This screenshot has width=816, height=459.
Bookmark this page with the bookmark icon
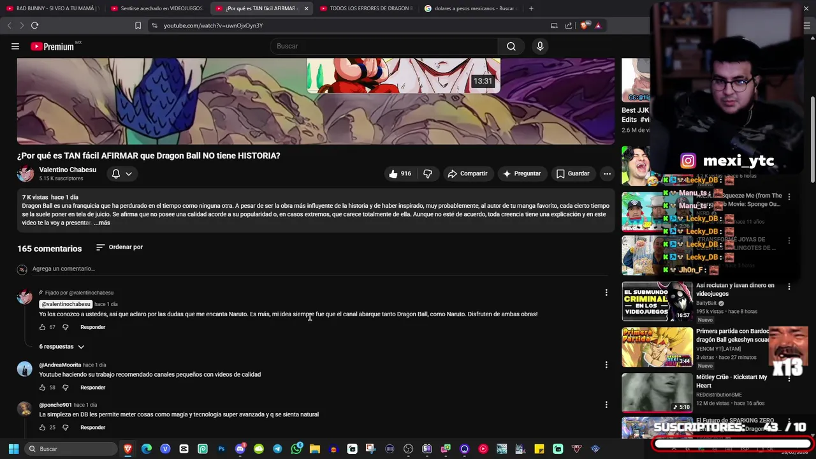click(x=138, y=25)
